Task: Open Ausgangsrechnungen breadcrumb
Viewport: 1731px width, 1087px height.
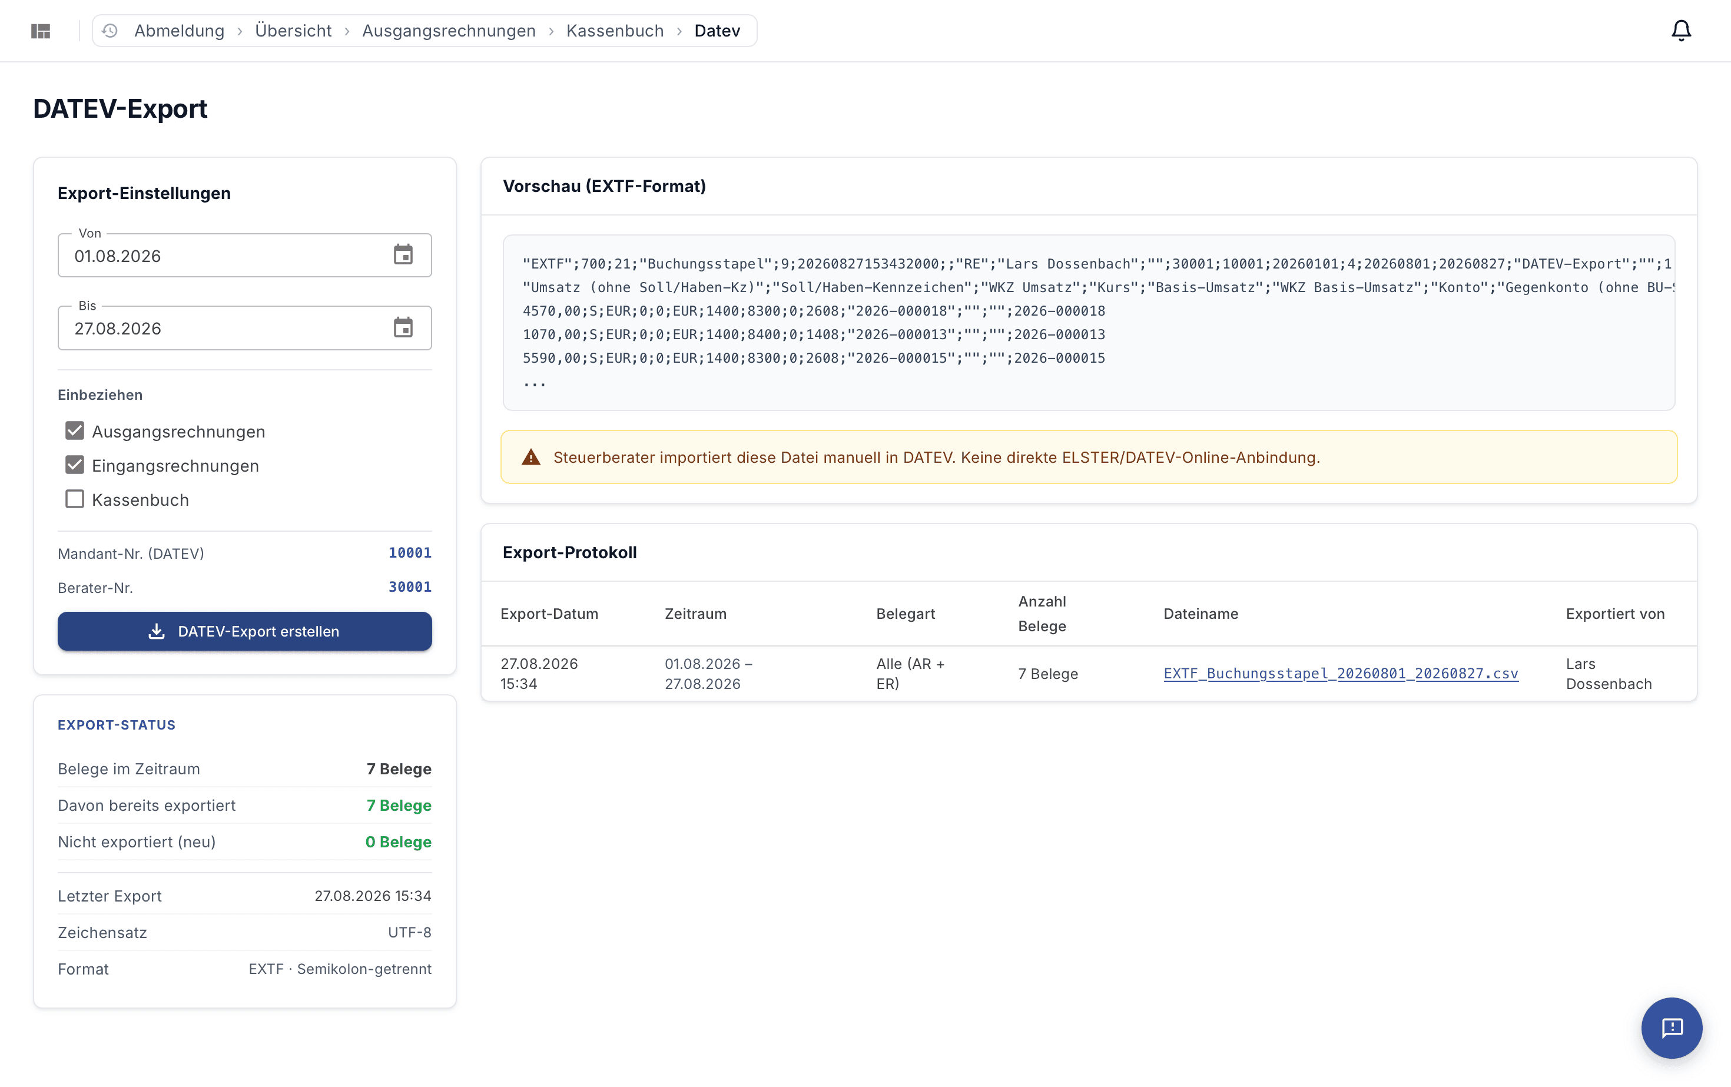Action: 449,31
